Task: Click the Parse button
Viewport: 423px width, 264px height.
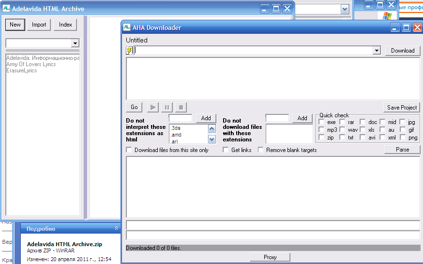Action: (x=402, y=150)
